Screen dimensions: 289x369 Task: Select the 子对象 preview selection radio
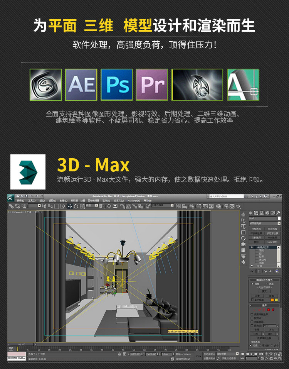[260, 345]
